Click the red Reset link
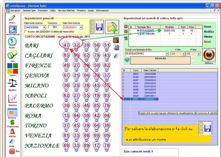This screenshot has height=157, width=221. pyautogui.click(x=207, y=42)
